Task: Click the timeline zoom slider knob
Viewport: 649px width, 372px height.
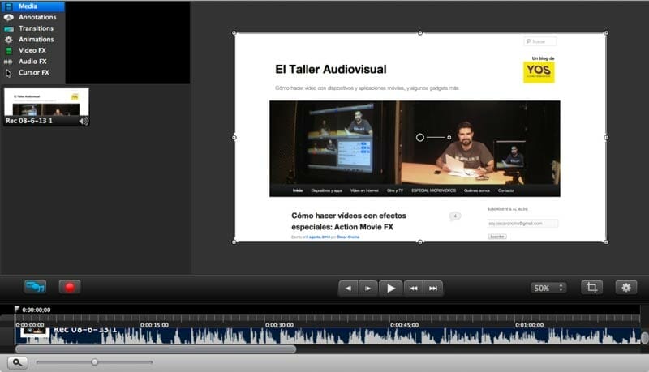Action: pyautogui.click(x=95, y=362)
